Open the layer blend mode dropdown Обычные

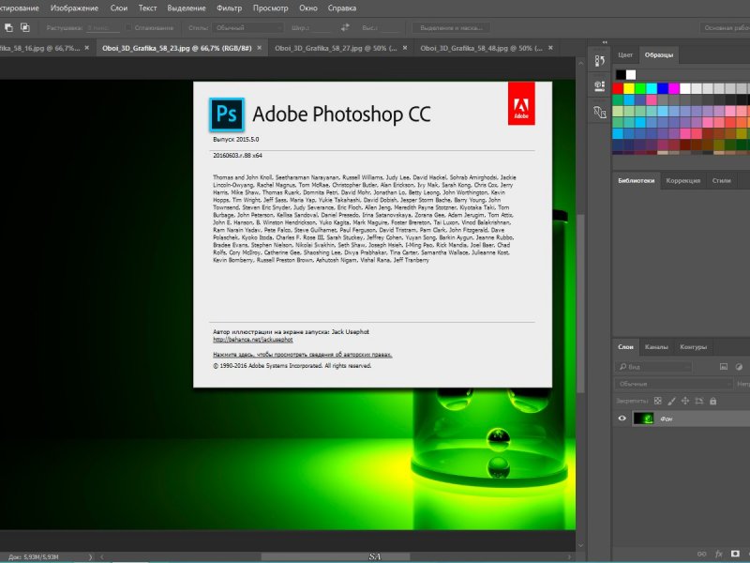[x=673, y=384]
